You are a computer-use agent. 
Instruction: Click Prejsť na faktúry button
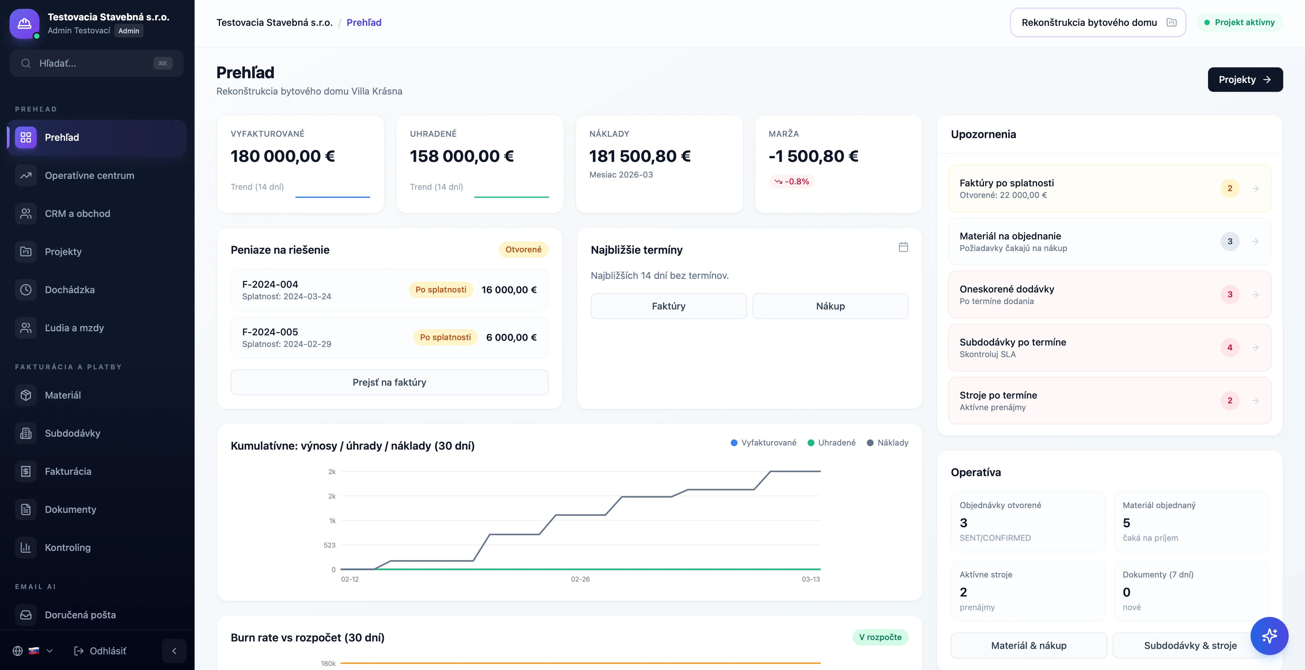coord(389,382)
